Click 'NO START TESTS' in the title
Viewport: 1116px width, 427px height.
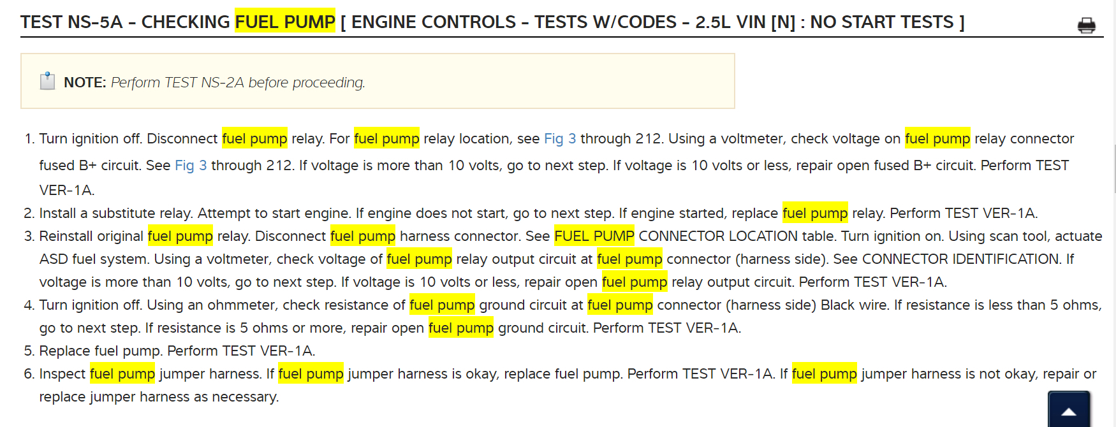click(881, 22)
